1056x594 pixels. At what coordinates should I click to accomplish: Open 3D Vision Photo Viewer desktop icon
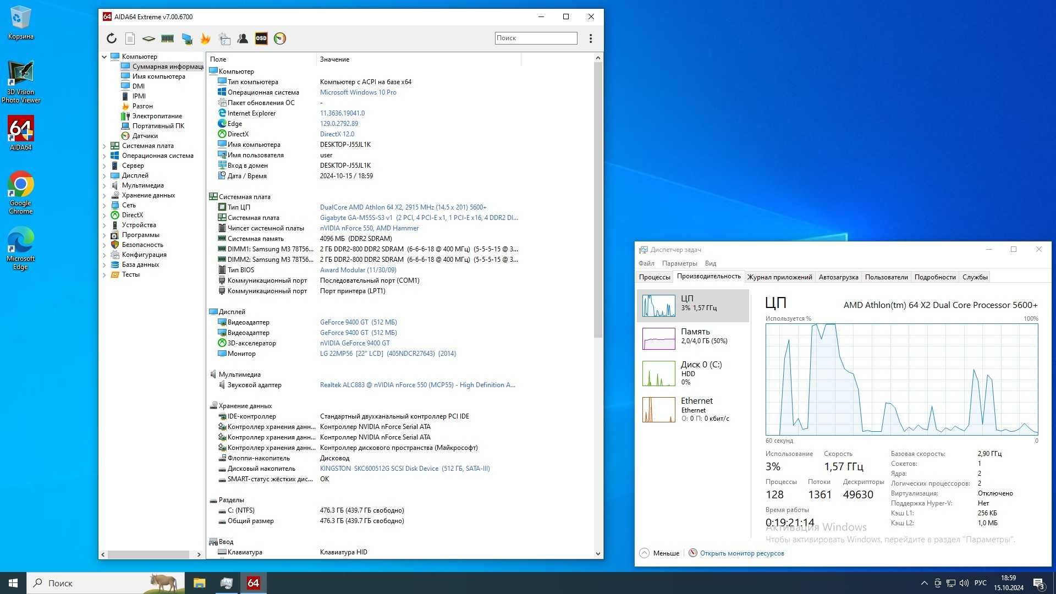21,82
